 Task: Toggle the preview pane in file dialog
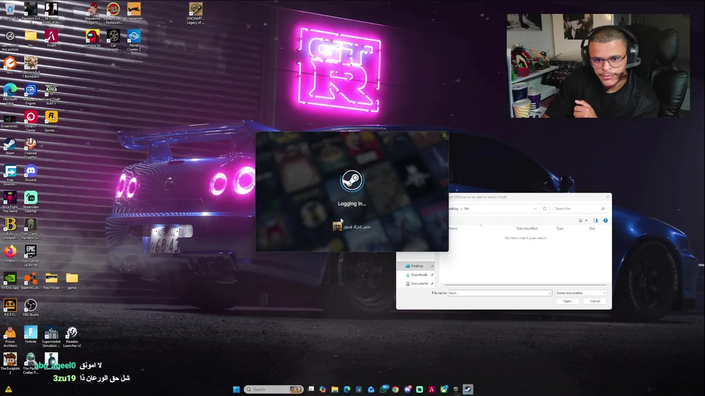(595, 221)
